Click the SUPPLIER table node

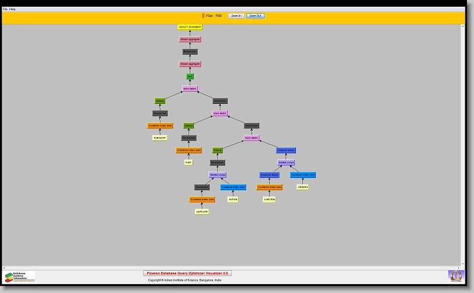202,211
